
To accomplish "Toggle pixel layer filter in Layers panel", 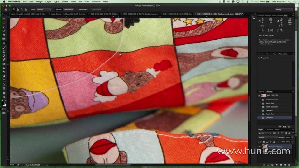I will tap(274, 133).
